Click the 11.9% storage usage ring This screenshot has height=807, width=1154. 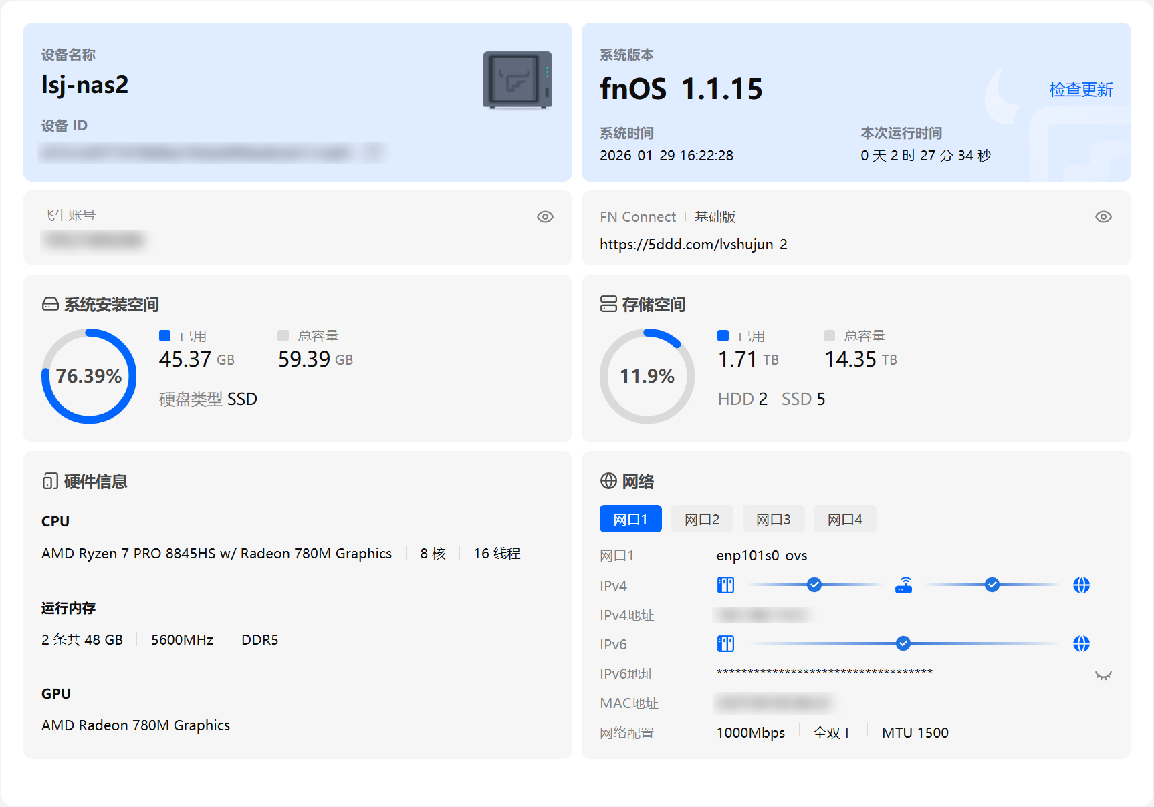click(647, 376)
